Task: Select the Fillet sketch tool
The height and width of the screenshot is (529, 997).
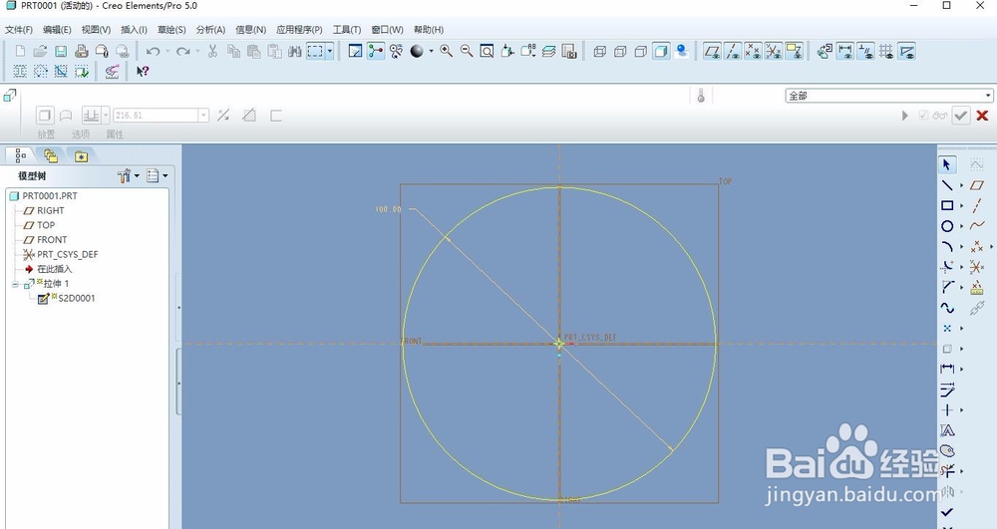Action: [x=947, y=267]
